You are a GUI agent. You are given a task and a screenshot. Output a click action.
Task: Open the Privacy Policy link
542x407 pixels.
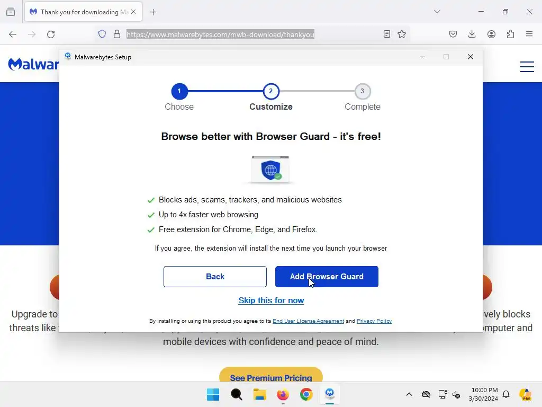point(374,321)
